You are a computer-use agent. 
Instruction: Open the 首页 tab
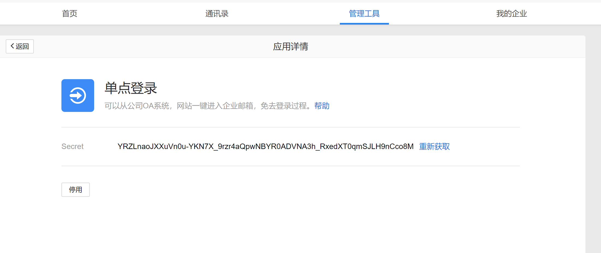pos(69,13)
